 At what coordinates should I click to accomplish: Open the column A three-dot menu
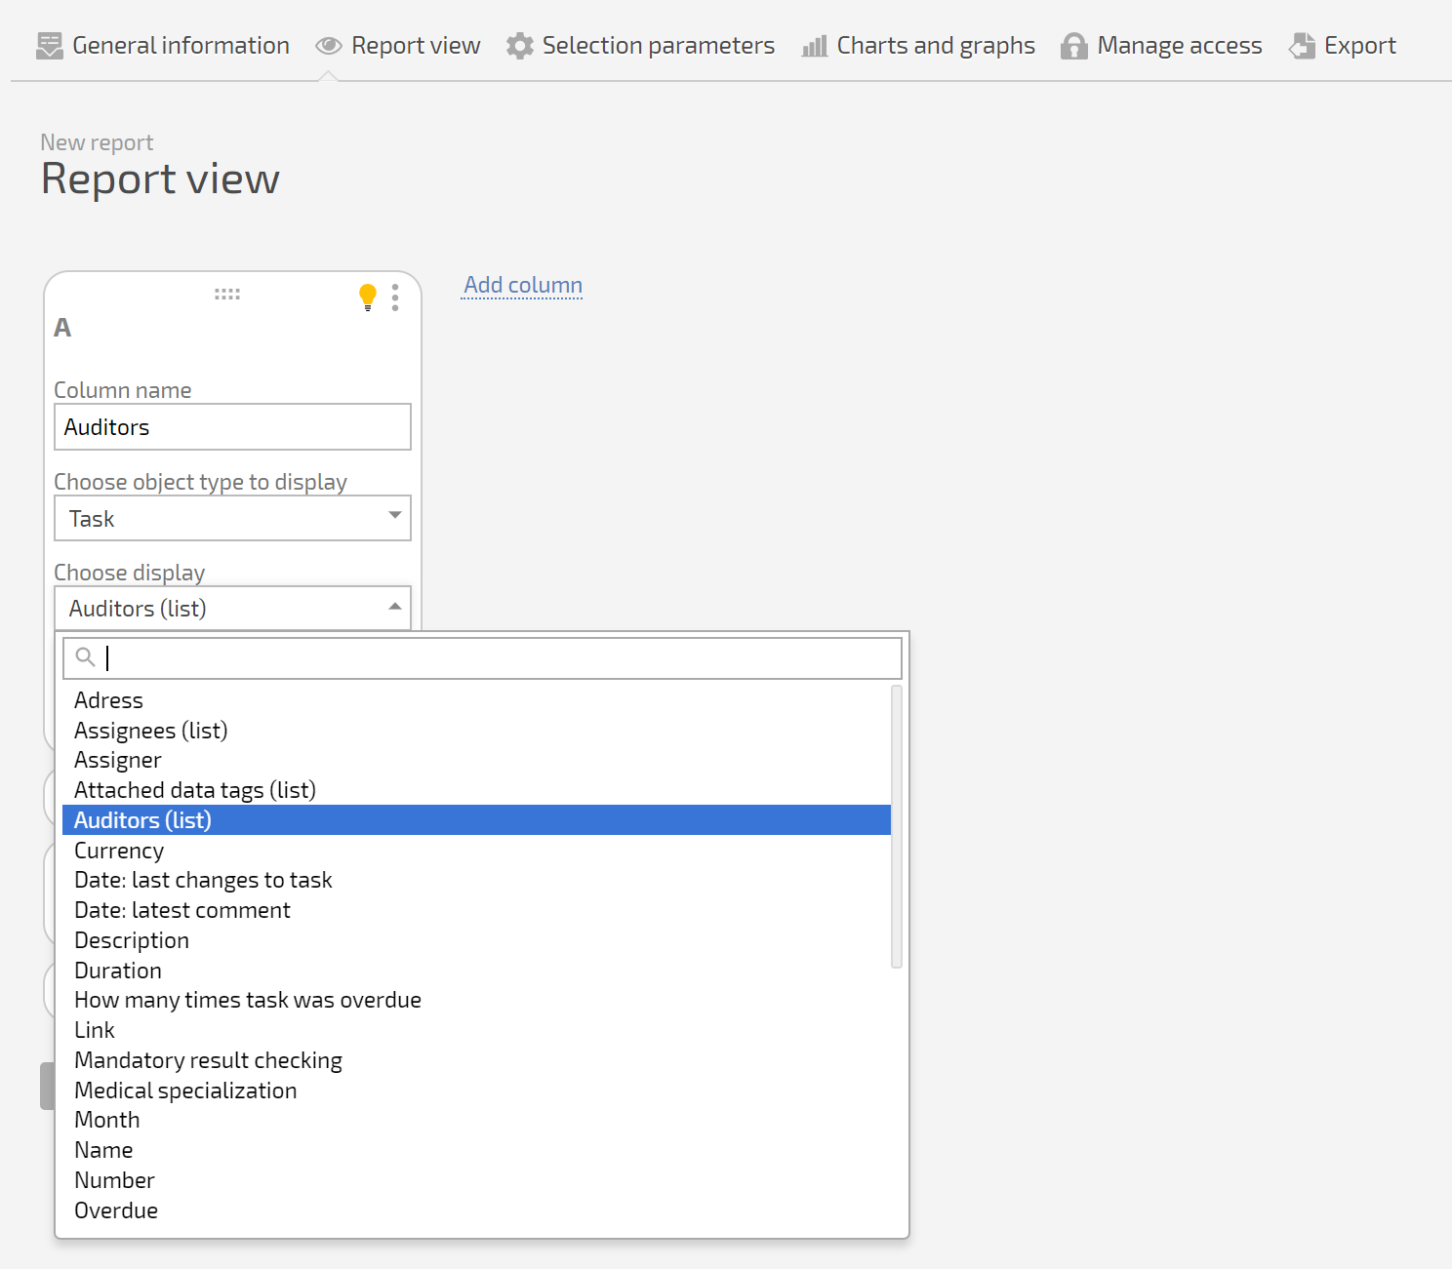(x=395, y=297)
